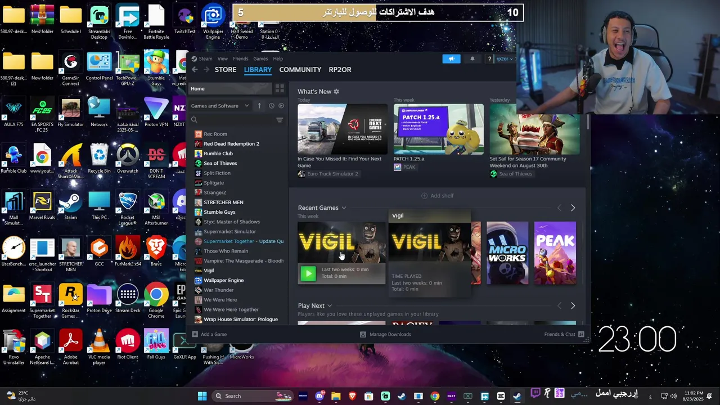Toggle sort by recent activity clock icon

pyautogui.click(x=272, y=106)
